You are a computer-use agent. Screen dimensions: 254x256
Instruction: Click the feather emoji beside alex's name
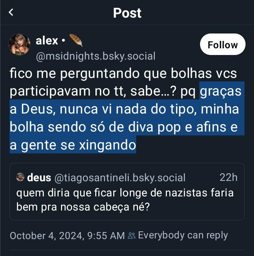click(76, 40)
